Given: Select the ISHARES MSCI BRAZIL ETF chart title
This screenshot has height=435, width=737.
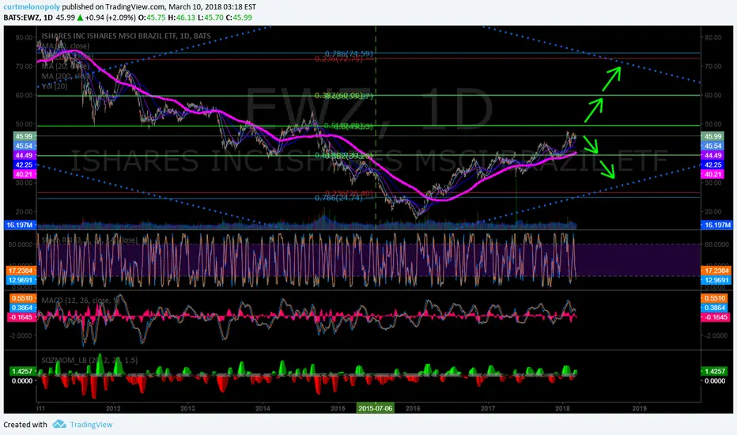Looking at the screenshot, I should point(126,36).
